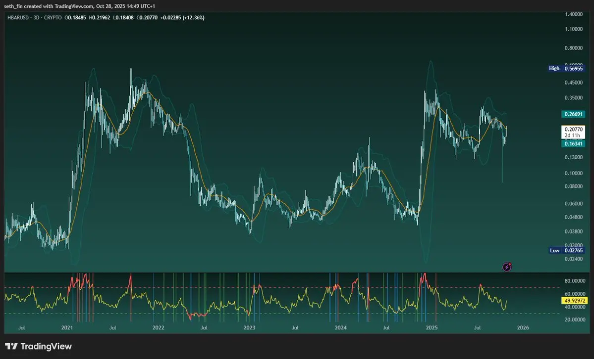
Task: Click the purple lightning bolt icon
Action: (x=507, y=267)
